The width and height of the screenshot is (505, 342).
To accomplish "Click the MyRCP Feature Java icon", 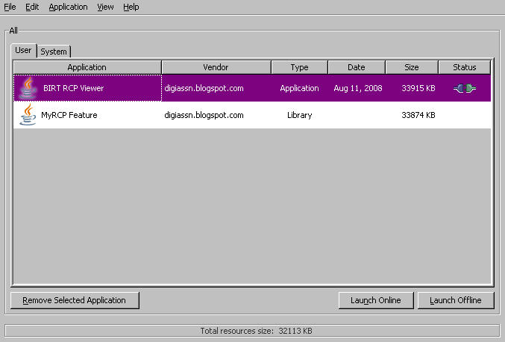I will click(28, 114).
